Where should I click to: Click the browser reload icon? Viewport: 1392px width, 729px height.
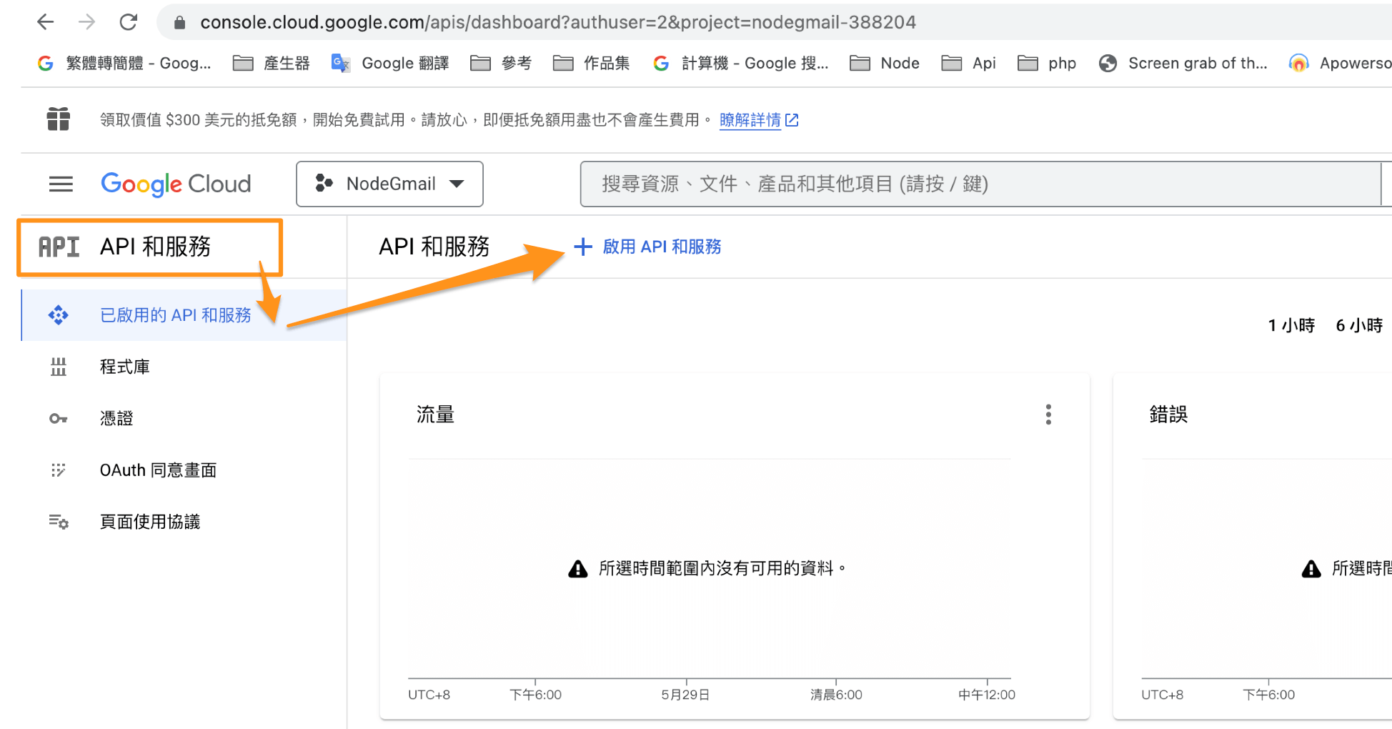pyautogui.click(x=129, y=22)
